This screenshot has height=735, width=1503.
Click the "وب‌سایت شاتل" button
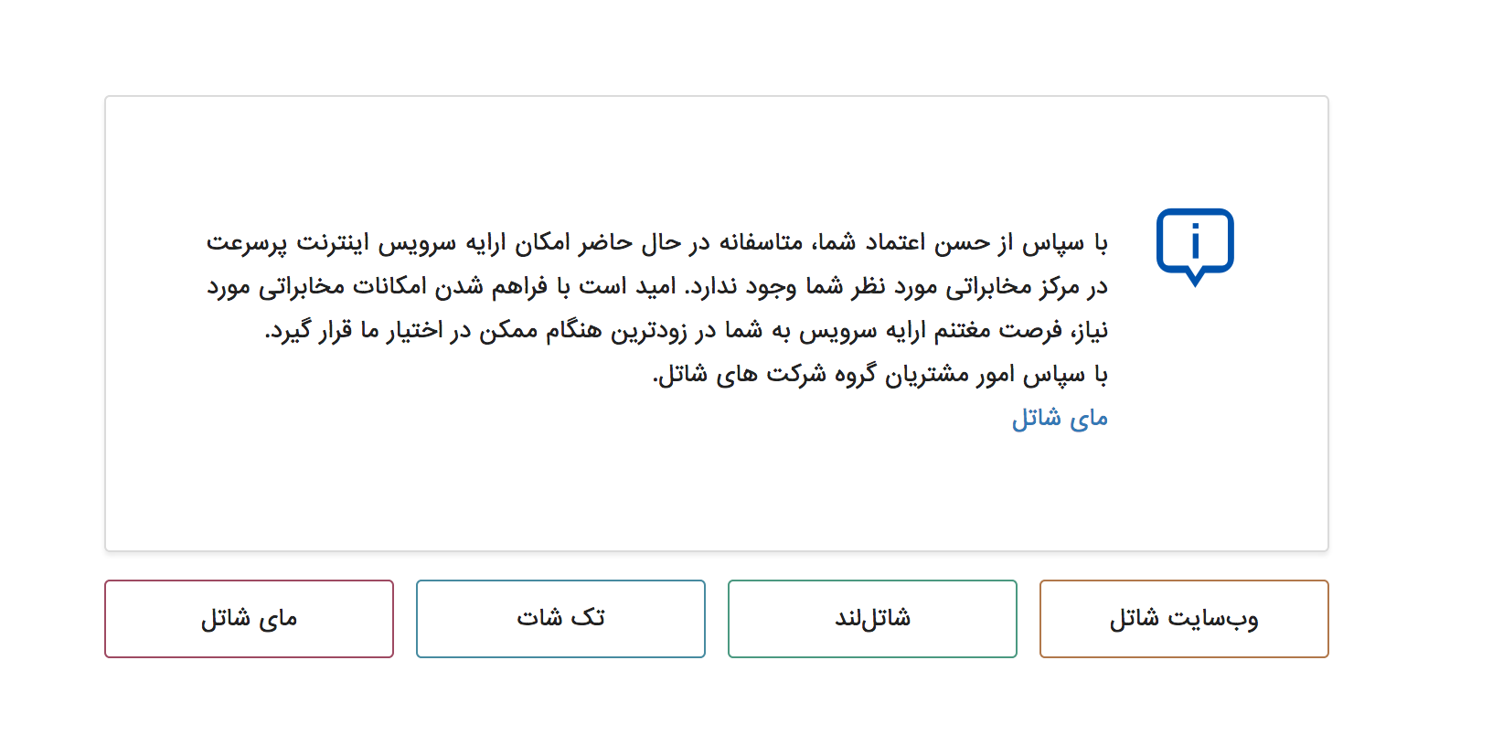pyautogui.click(x=1183, y=619)
